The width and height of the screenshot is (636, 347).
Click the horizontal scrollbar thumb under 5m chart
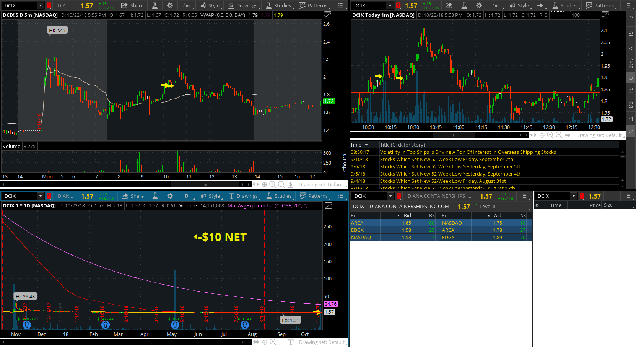tap(206, 184)
